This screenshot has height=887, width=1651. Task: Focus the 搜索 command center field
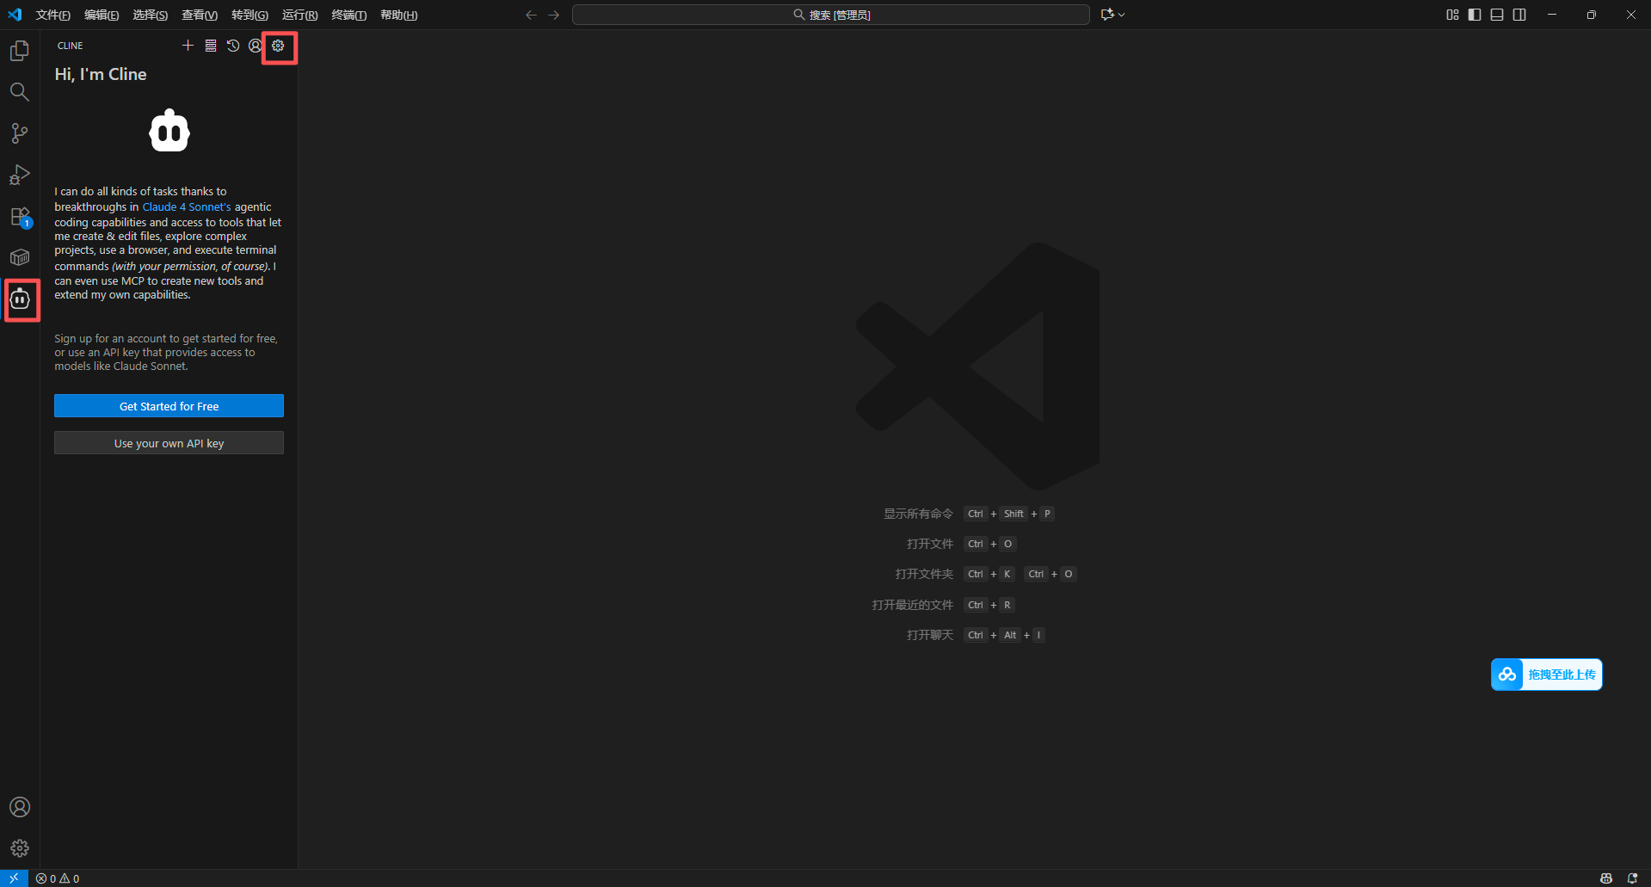[830, 15]
